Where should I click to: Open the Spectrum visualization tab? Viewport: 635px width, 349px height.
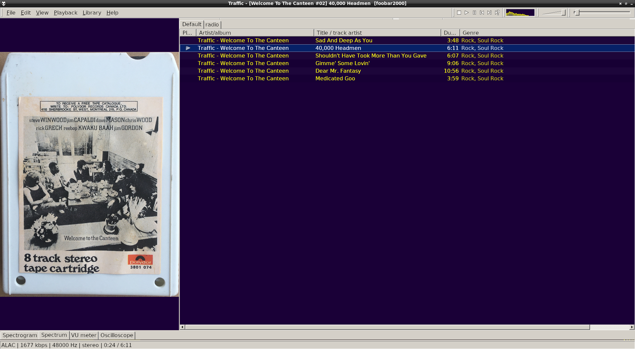(54, 335)
